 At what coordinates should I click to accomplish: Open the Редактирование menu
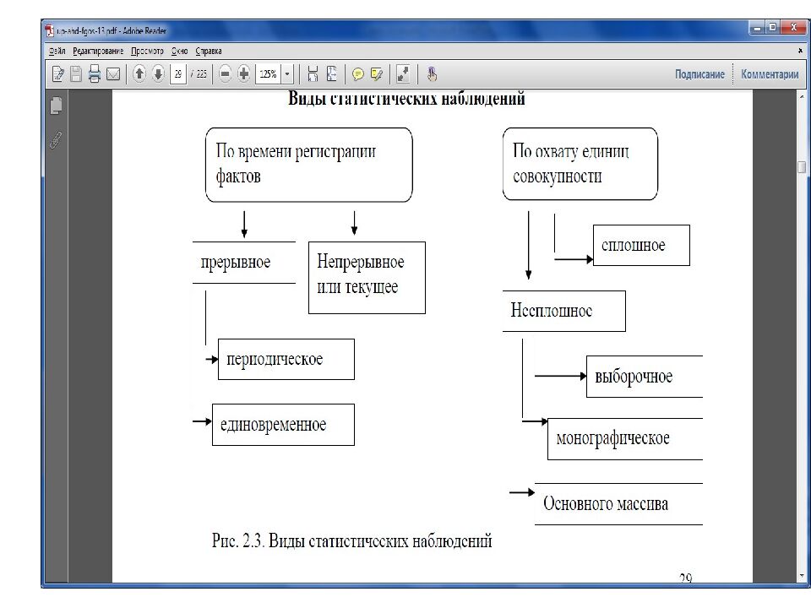point(99,51)
